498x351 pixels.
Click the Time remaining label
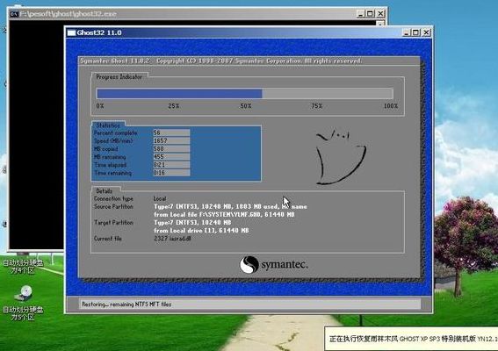point(112,173)
